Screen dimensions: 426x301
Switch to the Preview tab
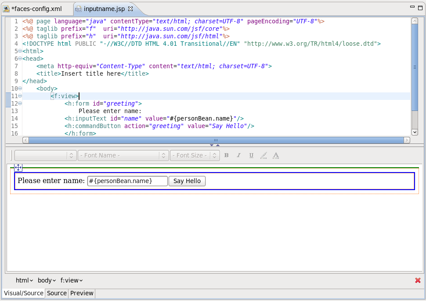(x=82, y=293)
